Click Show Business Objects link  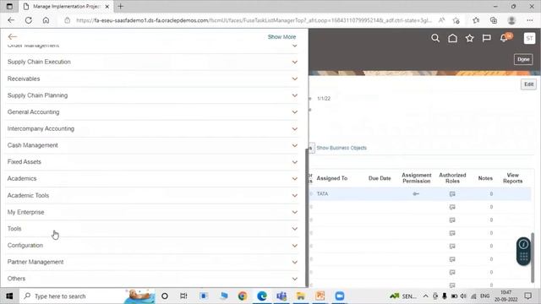[x=342, y=148]
